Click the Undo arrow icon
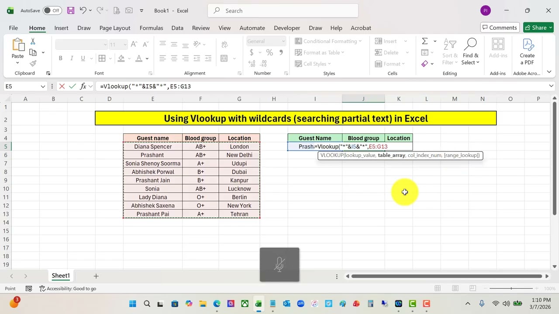Viewport: 559px width, 314px height. (83, 10)
